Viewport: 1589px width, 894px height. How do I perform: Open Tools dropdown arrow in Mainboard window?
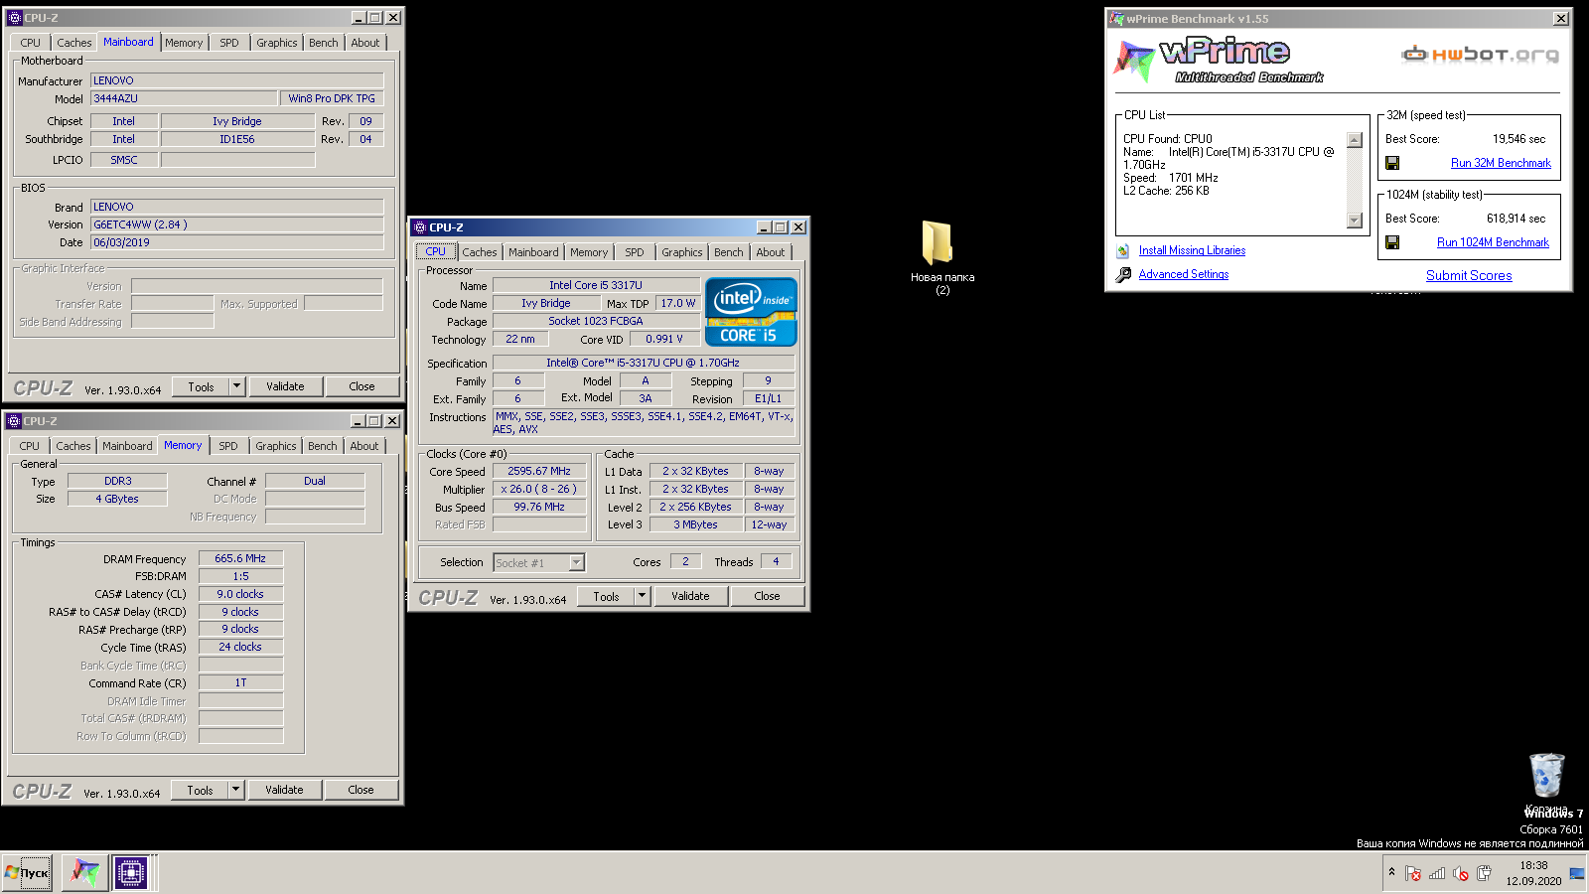pyautogui.click(x=236, y=386)
